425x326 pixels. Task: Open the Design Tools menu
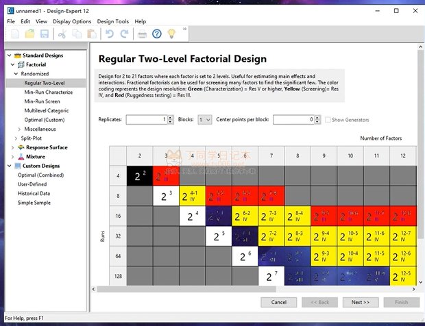(112, 21)
